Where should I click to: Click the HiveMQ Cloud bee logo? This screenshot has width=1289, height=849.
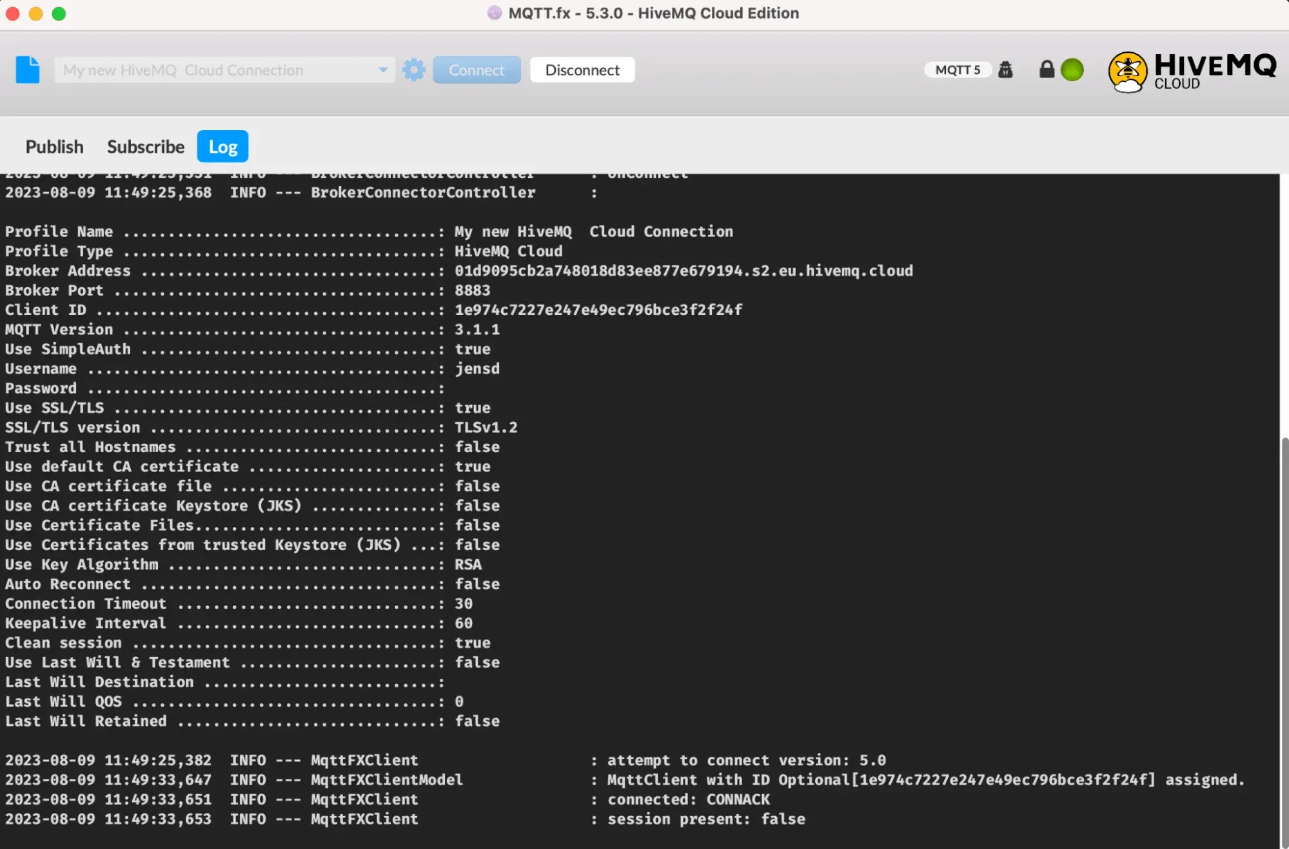pyautogui.click(x=1192, y=72)
